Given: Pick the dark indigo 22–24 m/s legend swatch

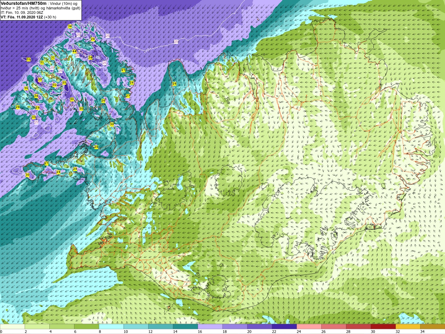Looking at the screenshot, I should click(284, 327).
